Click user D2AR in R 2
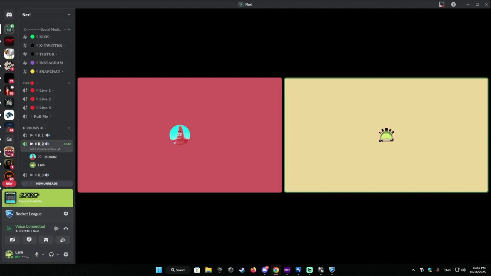This screenshot has width=491, height=276. pos(51,157)
